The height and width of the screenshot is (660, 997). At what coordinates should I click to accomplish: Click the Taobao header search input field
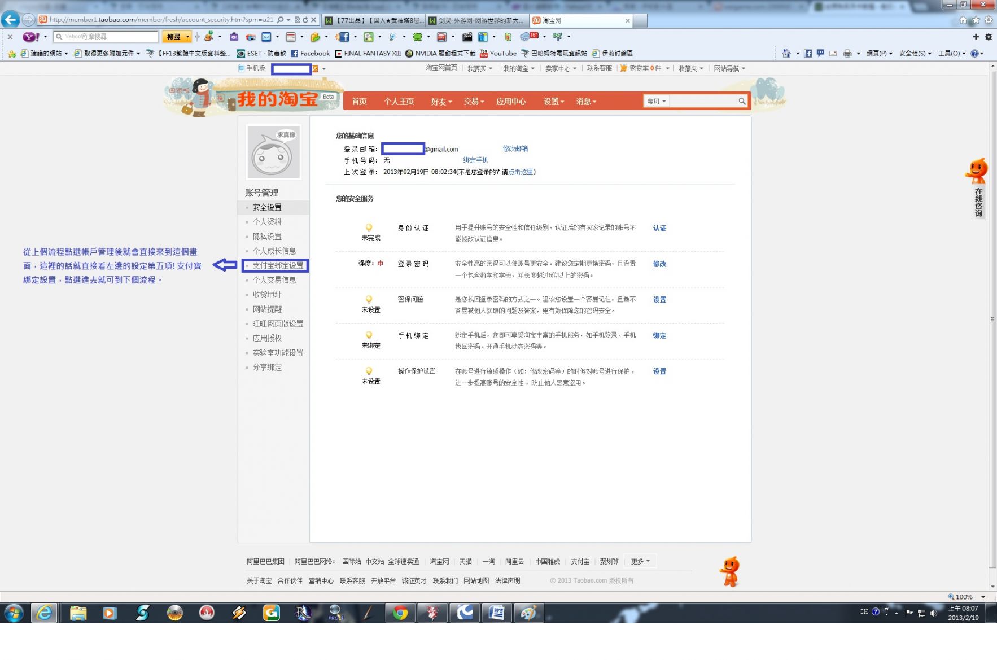click(x=703, y=101)
